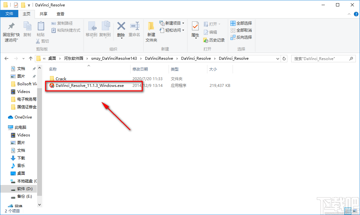Click the Move To (移动到) icon
This screenshot has width=360, height=215.
coord(92,26)
